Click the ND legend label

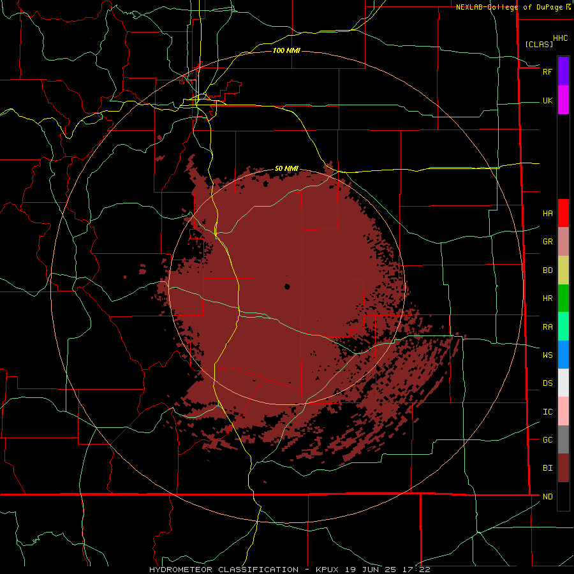(x=547, y=496)
